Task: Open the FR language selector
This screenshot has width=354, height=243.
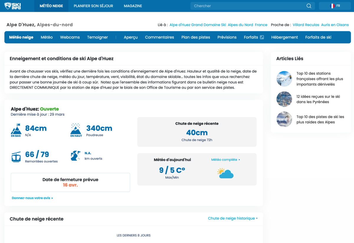Action: (335, 6)
